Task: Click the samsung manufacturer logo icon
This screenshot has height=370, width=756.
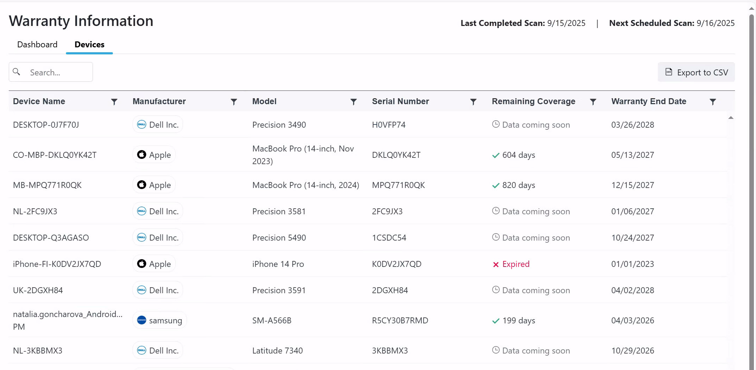Action: [142, 320]
